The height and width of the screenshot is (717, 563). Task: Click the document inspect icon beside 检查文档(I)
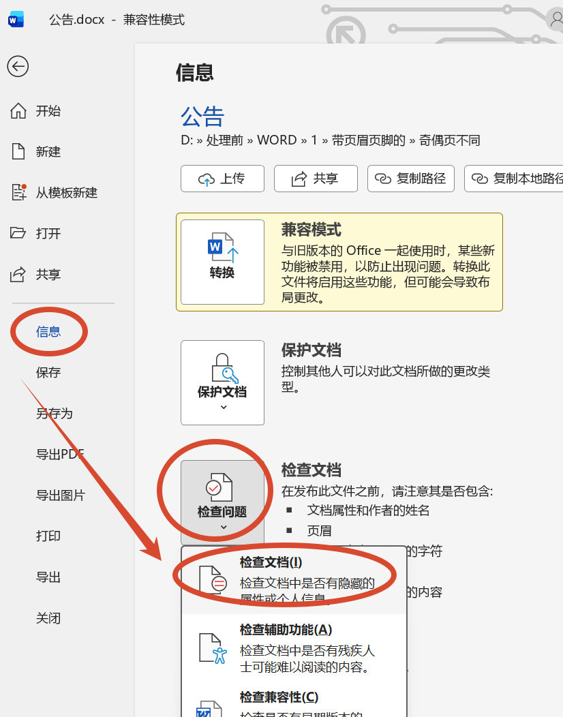point(212,580)
